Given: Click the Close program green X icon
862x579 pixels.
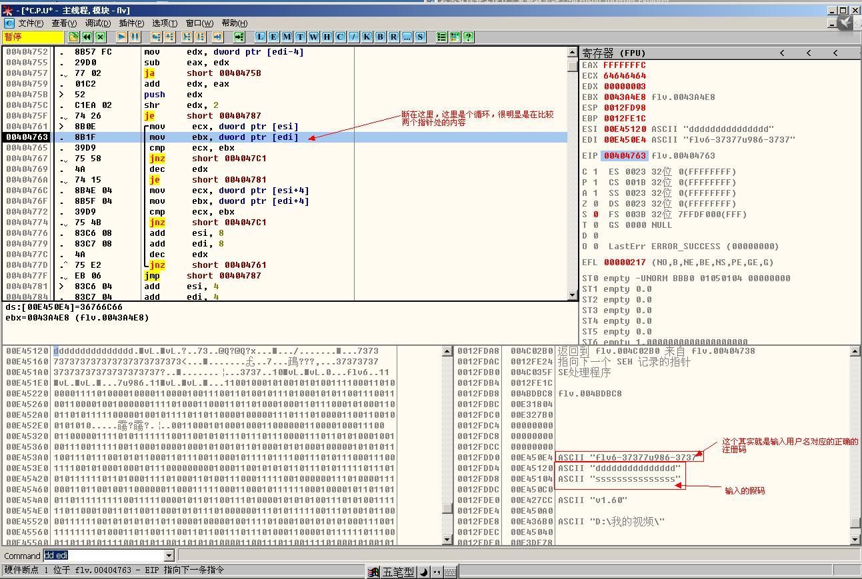Looking at the screenshot, I should tap(101, 37).
